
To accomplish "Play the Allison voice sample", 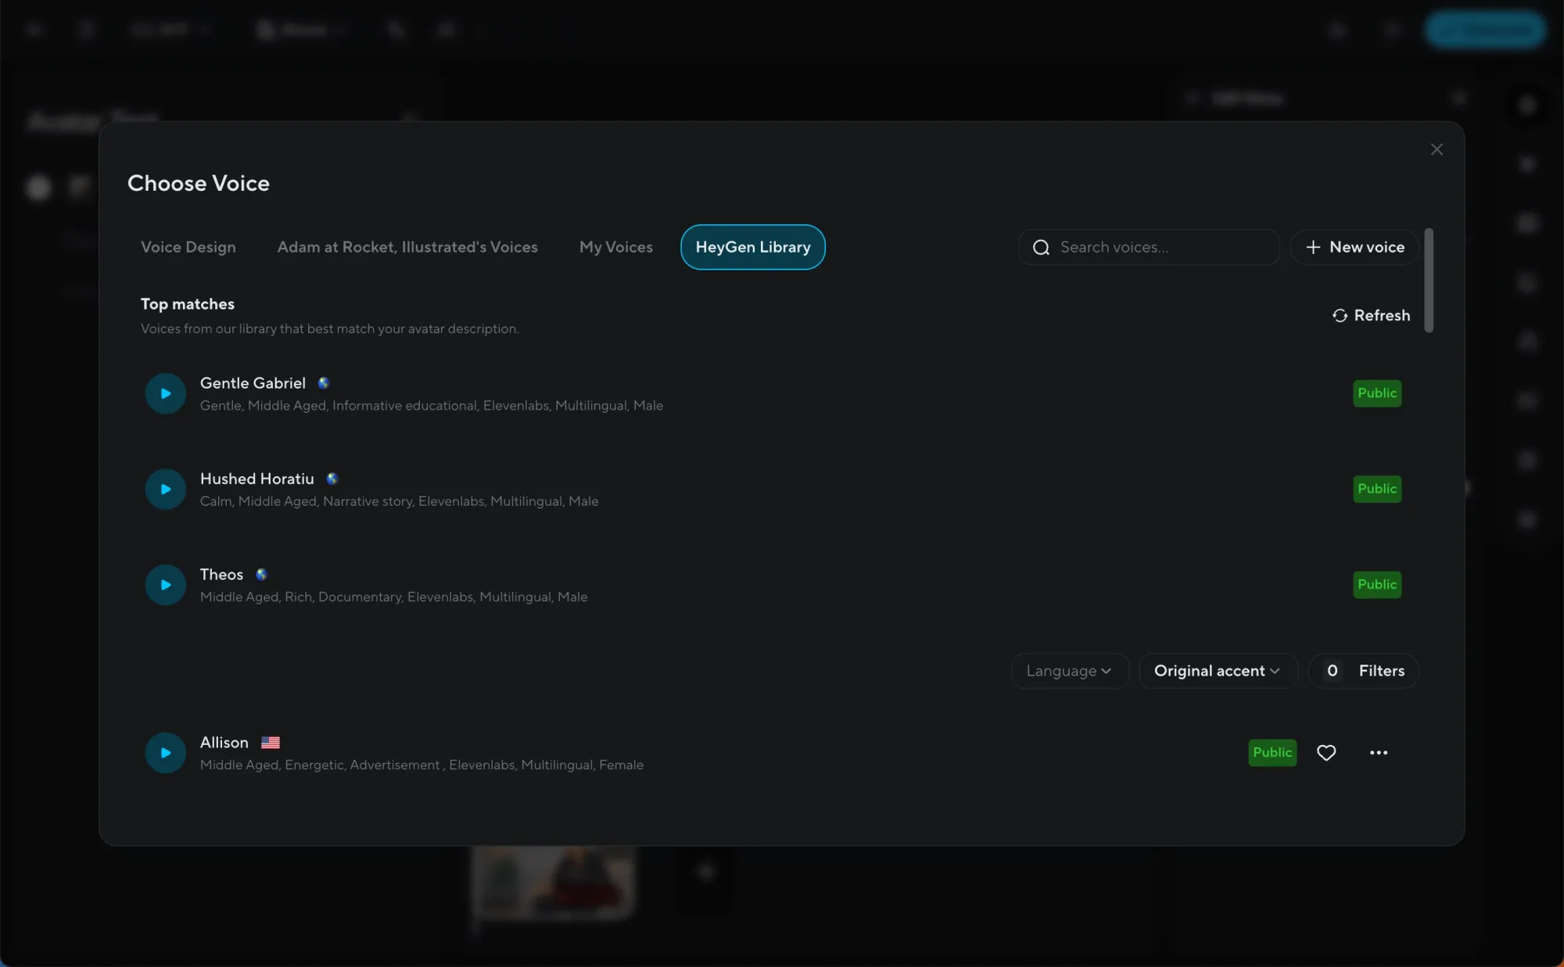I will [165, 753].
